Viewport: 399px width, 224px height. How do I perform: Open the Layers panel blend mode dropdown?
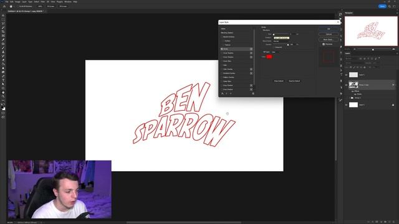pos(354,63)
